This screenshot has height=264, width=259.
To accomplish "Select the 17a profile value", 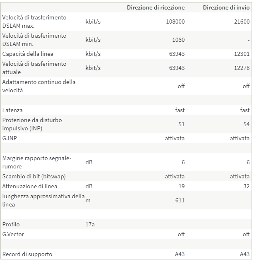I will click(x=90, y=224).
